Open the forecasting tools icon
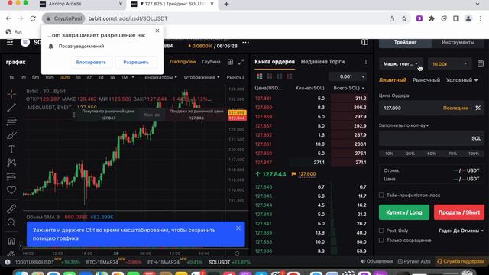This screenshot has height=275, width=489. pos(11,176)
